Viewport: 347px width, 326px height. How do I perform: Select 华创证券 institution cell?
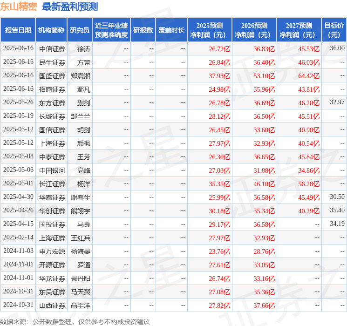click(x=52, y=211)
